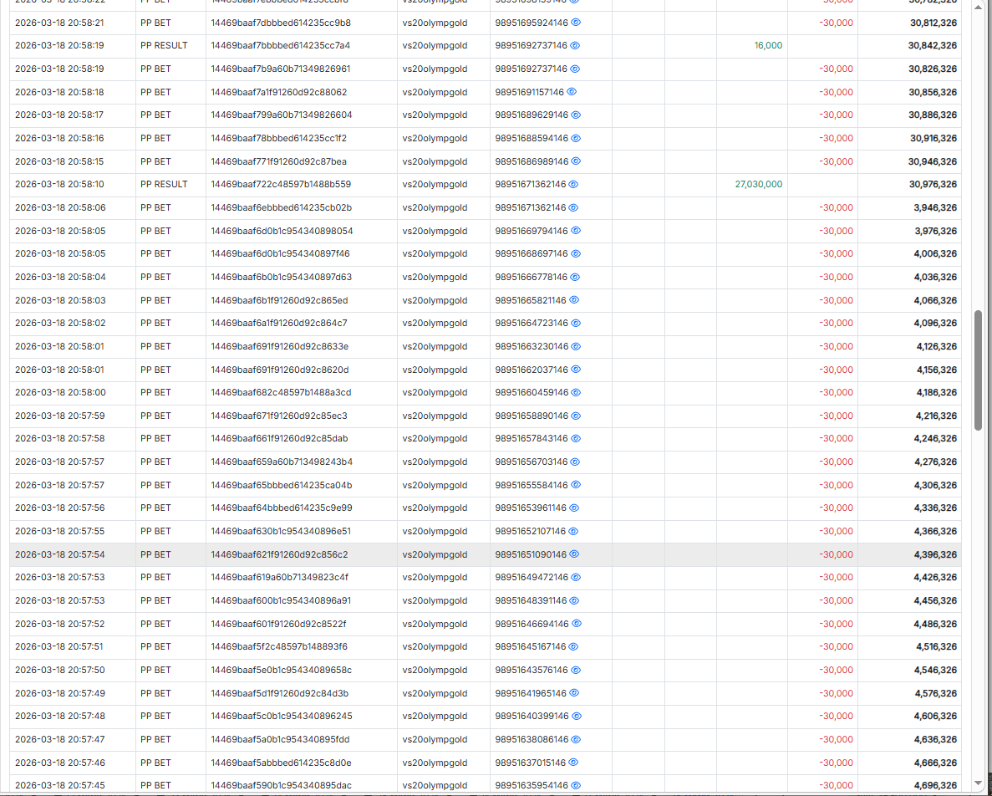Click transaction ID 14469baaf722c48597b1488b559
Image resolution: width=992 pixels, height=796 pixels.
pos(281,184)
